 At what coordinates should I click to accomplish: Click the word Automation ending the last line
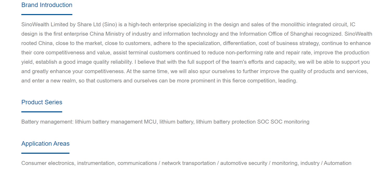click(337, 163)
